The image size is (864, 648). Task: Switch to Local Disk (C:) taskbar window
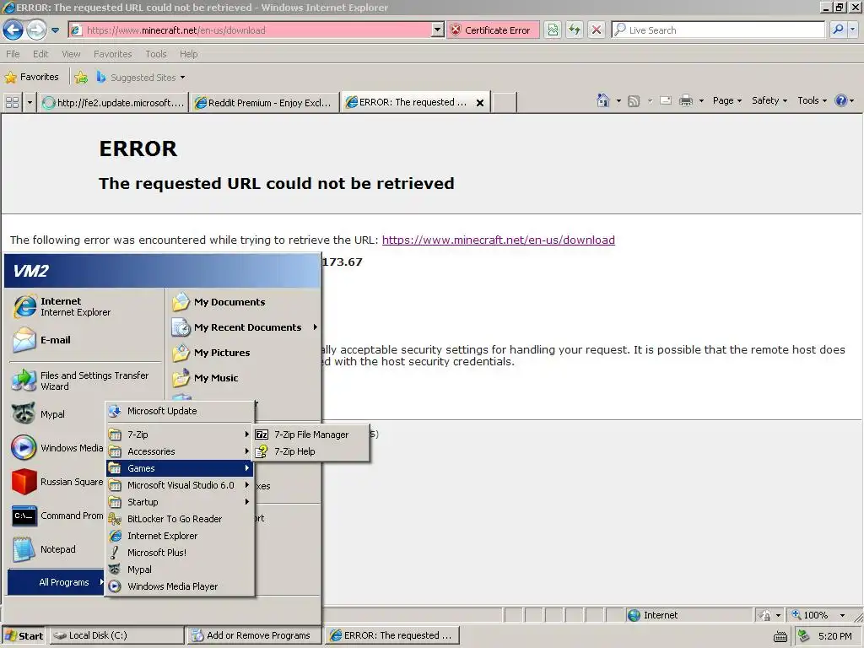click(x=116, y=636)
